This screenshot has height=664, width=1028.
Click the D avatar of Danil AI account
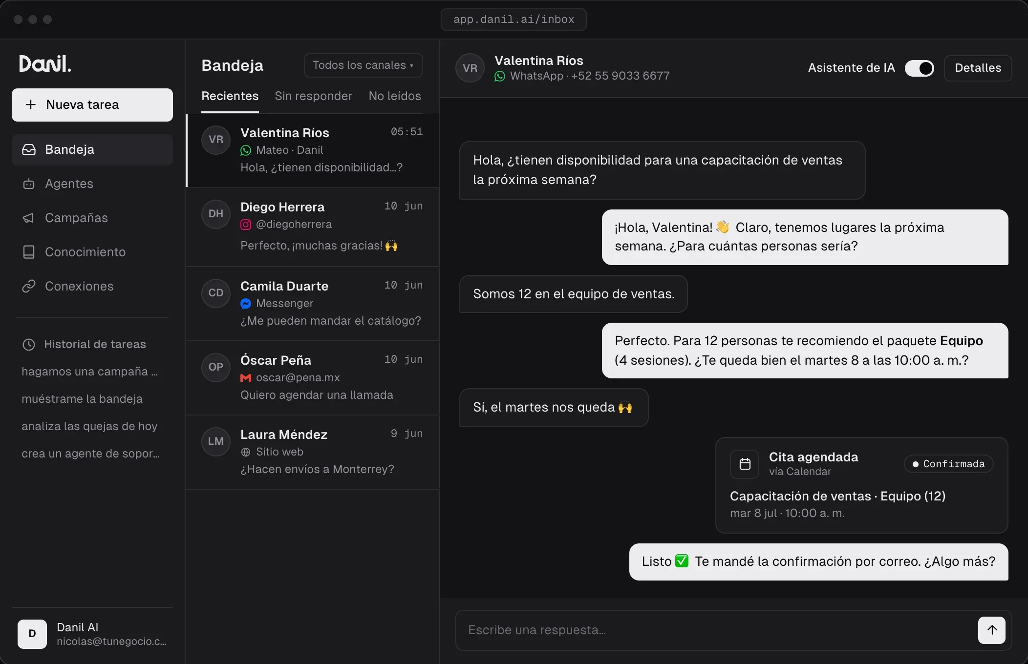pyautogui.click(x=32, y=634)
